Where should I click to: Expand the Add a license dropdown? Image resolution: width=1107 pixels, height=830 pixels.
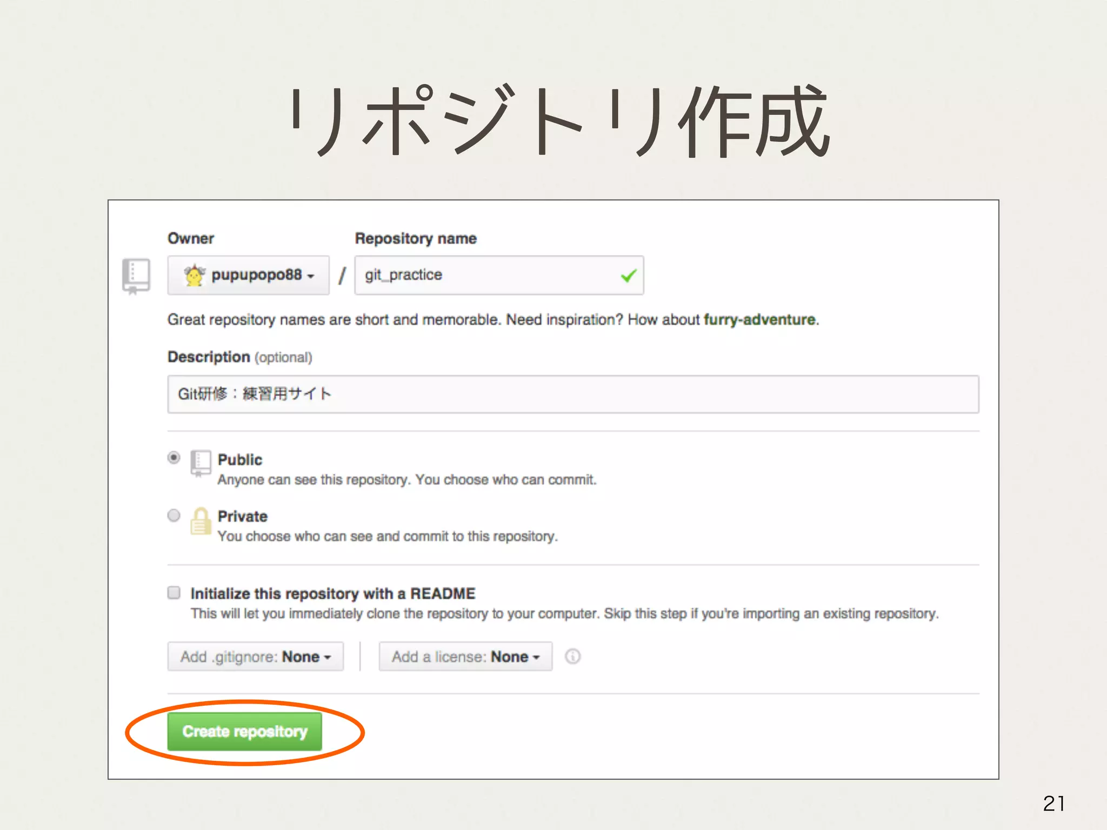[x=465, y=657]
